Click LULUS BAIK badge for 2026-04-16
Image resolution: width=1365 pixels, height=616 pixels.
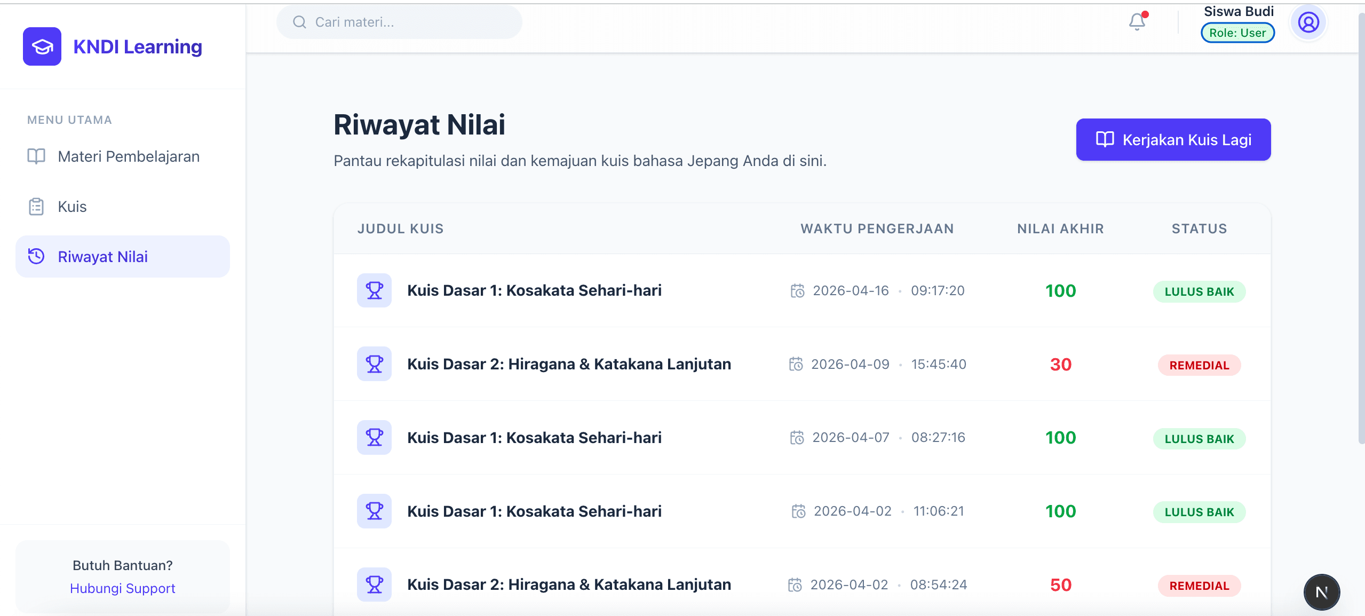1200,291
